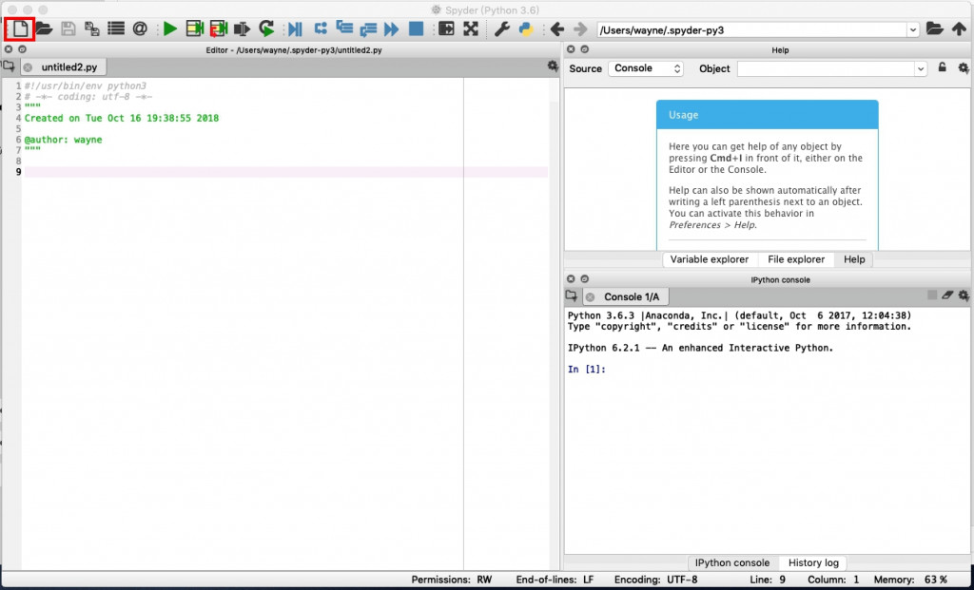Viewport: 974px width, 590px height.
Task: Open the PYTHONPATH manager Python icon
Action: pyautogui.click(x=526, y=29)
